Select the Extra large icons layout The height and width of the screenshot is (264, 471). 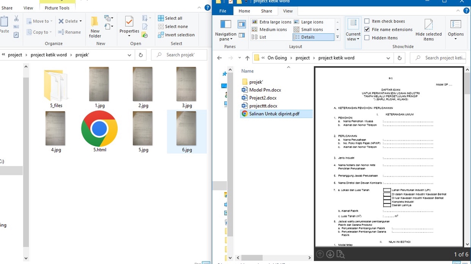[x=271, y=22]
